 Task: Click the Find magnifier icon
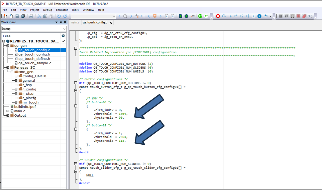[125, 16]
